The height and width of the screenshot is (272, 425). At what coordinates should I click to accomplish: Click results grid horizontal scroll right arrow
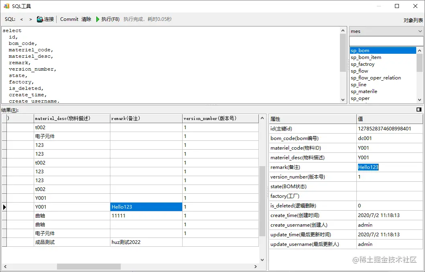click(x=255, y=266)
